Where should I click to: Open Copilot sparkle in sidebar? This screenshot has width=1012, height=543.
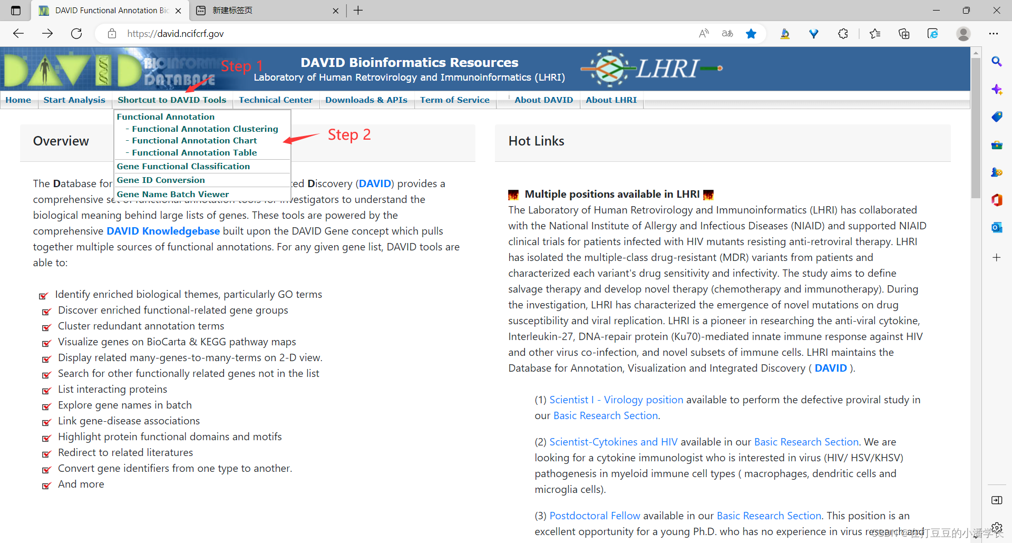(x=997, y=89)
